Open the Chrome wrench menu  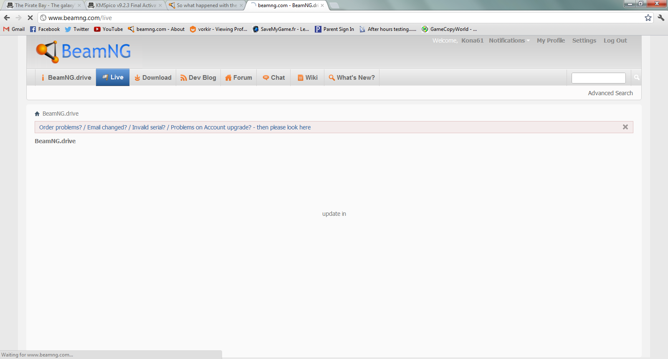click(661, 18)
